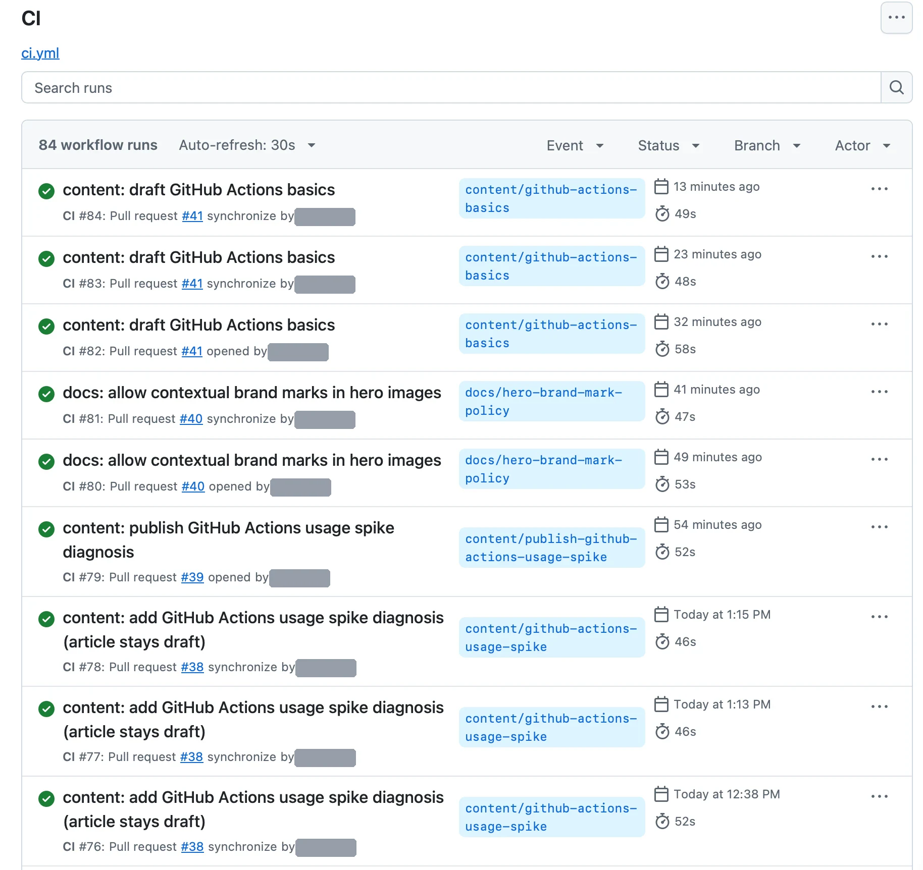The image size is (923, 870).
Task: Expand the Auto-refresh: 30s dropdown
Action: click(247, 145)
